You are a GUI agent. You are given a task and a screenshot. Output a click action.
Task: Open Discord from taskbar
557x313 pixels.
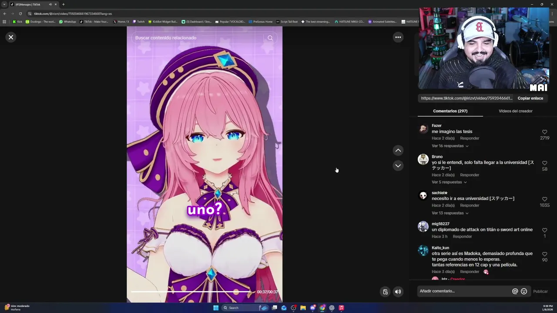click(312, 308)
